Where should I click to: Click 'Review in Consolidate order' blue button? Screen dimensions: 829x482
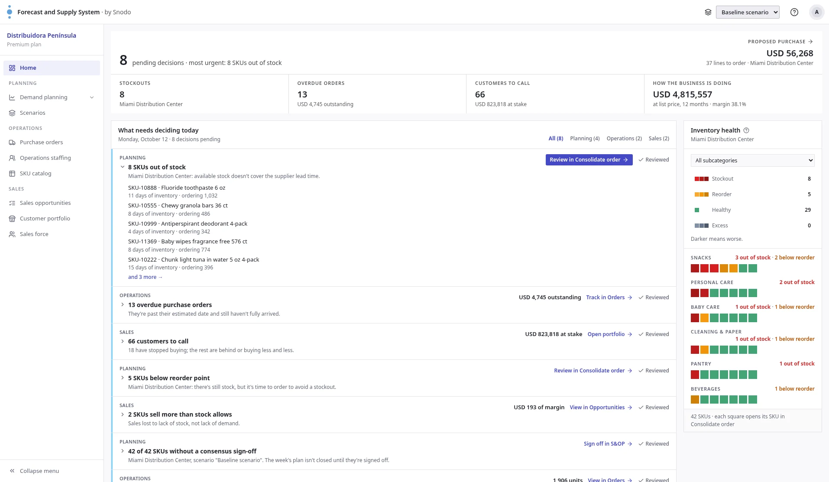(x=589, y=160)
